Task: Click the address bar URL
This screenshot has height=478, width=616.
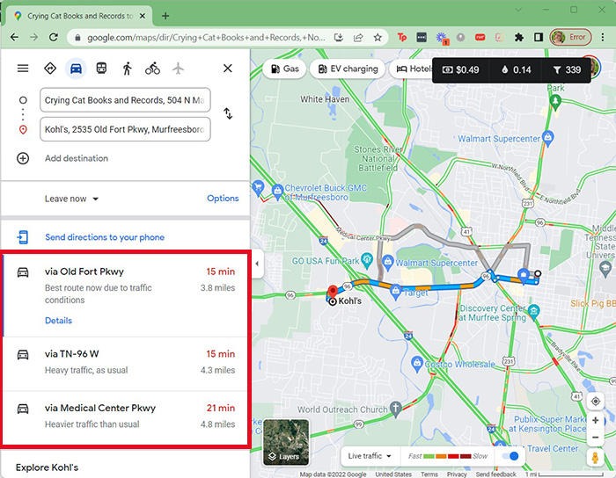Action: (206, 37)
